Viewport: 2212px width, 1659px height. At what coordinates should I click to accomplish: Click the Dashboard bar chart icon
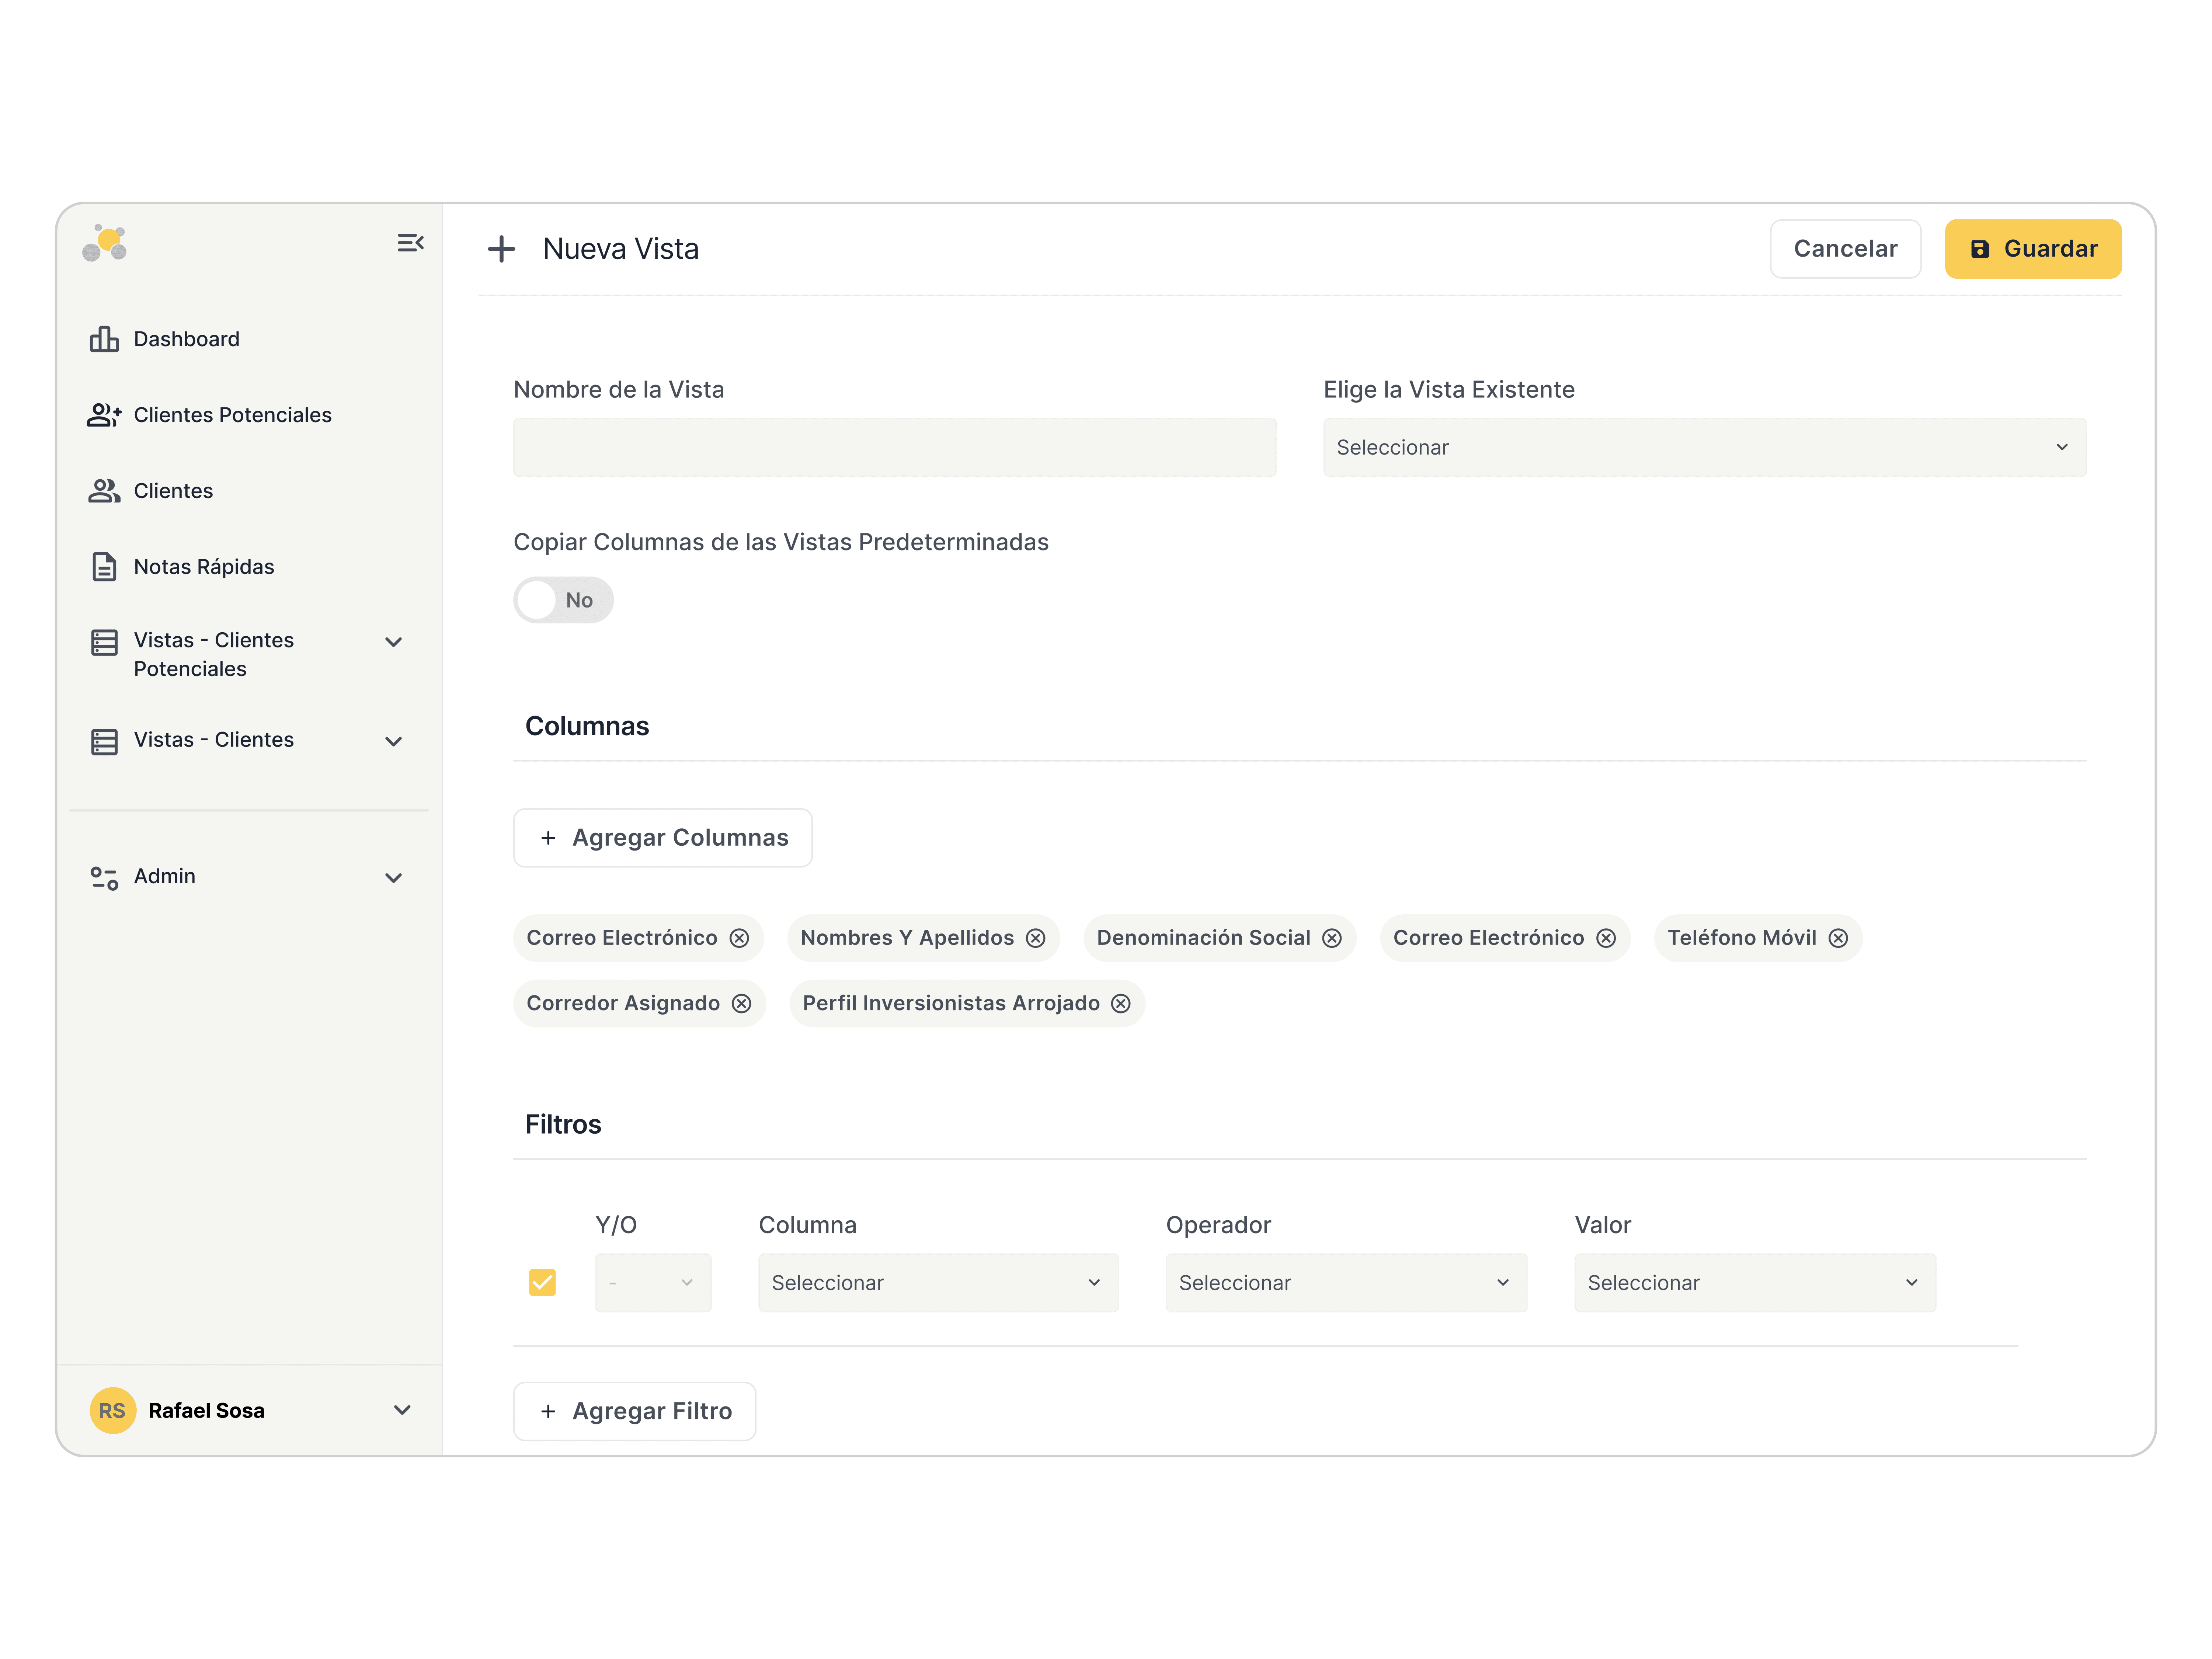[104, 339]
